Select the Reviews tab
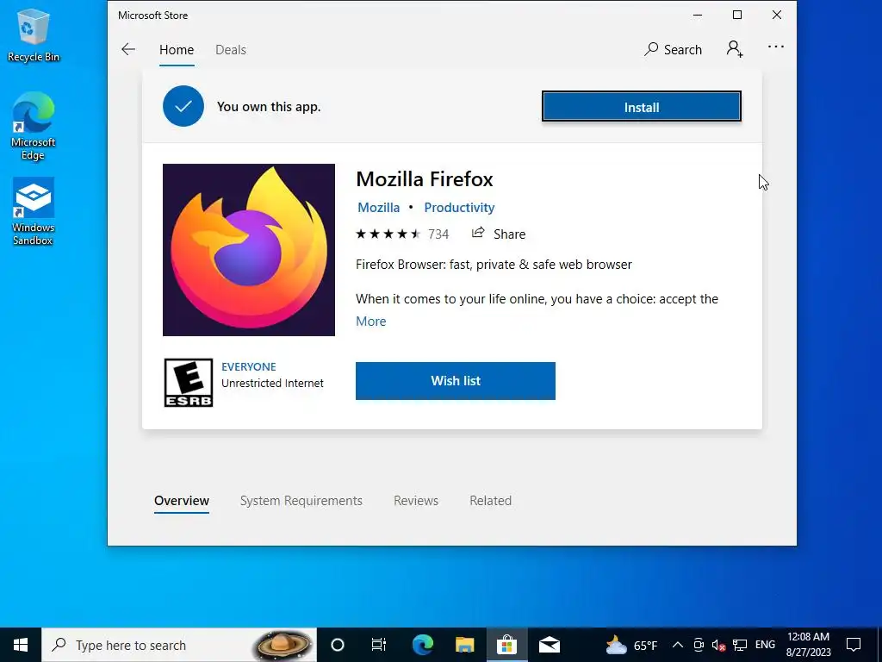This screenshot has width=882, height=662. (416, 501)
